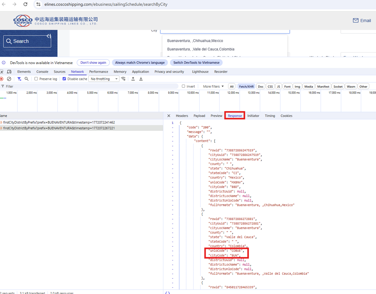Open the No throttling dropdown
The image size is (376, 294).
104,79
